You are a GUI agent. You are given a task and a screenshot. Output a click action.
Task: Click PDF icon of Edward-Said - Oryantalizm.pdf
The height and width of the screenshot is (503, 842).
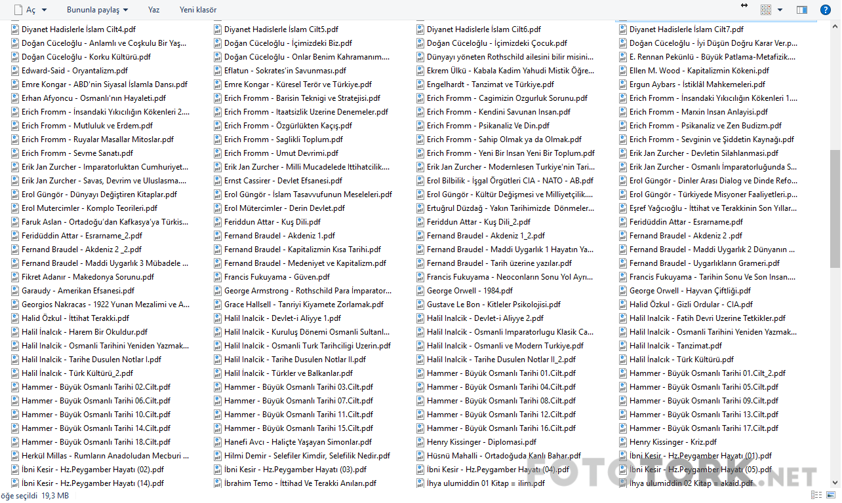[x=14, y=71]
